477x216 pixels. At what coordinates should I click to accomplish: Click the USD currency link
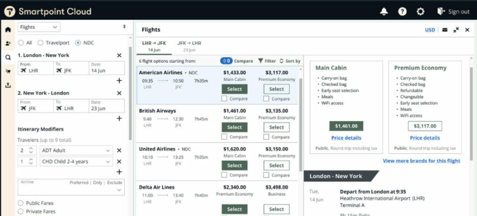click(430, 30)
